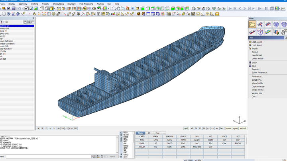This screenshot has height=161, width=287.
Task: Open the Shipbuilding menu
Action: [x=58, y=4]
